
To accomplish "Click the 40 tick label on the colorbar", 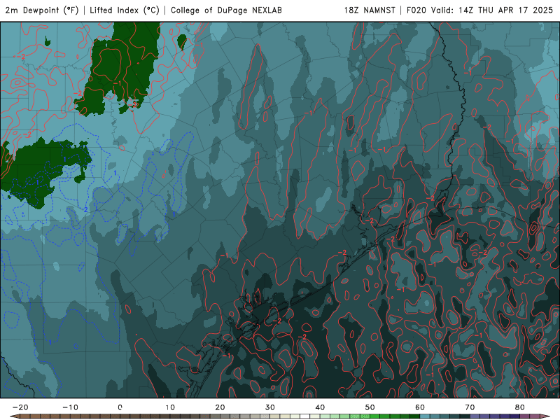I will click(x=320, y=407).
